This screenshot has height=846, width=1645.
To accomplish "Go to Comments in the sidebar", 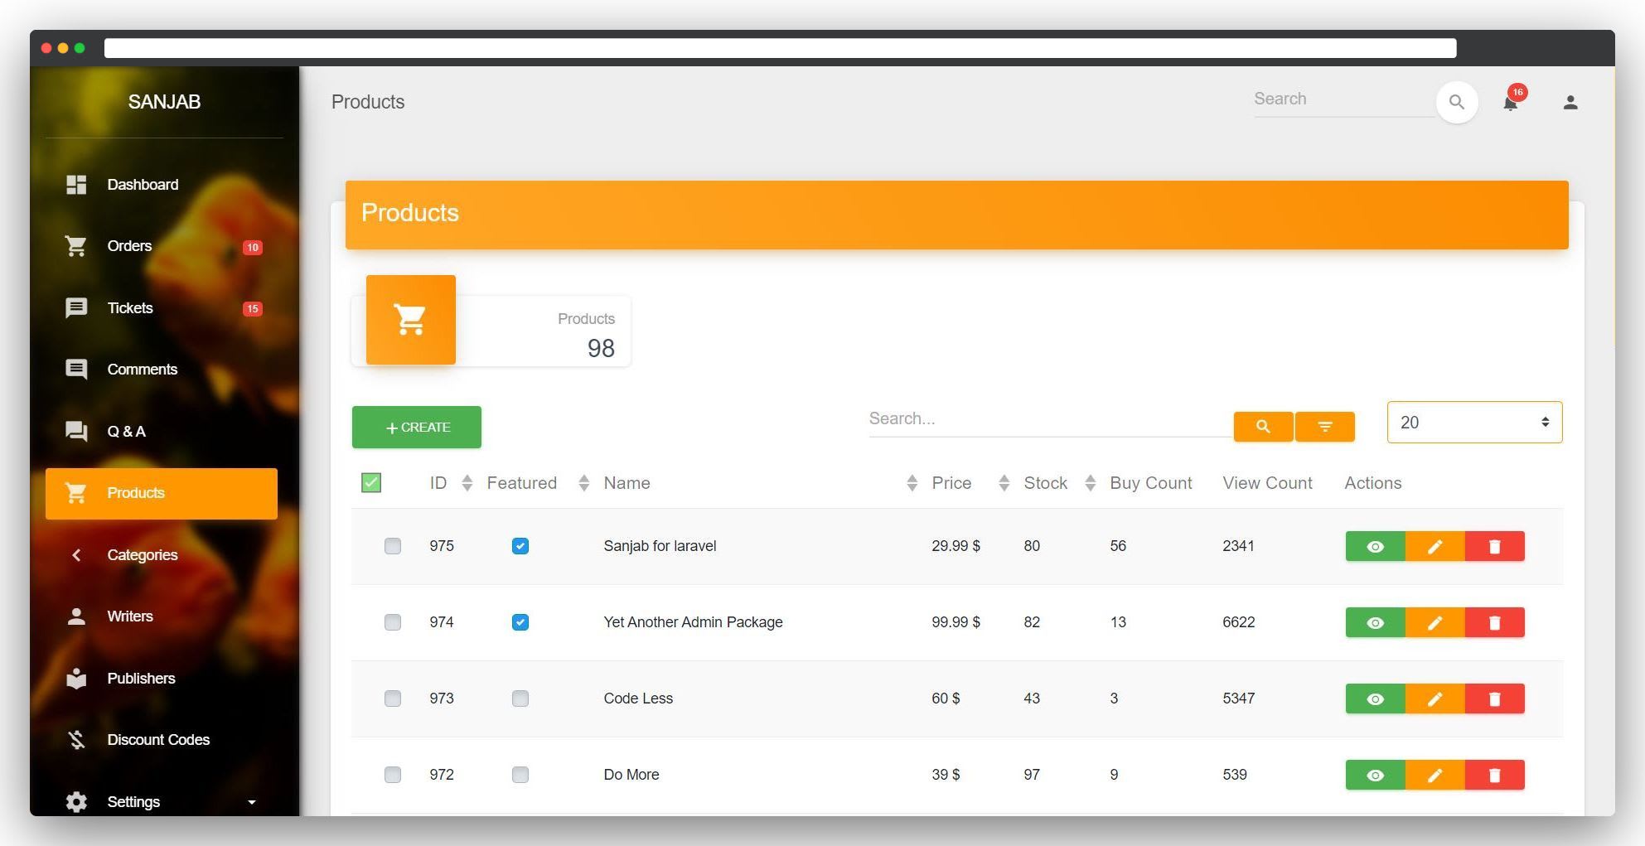I will click(x=162, y=370).
